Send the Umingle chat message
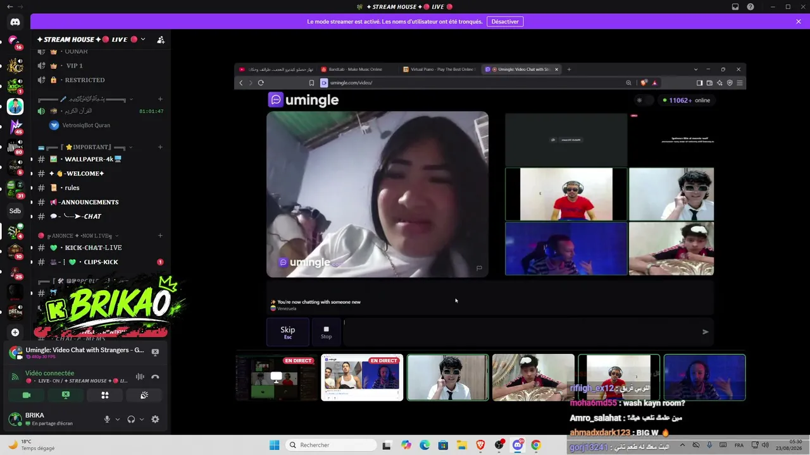The width and height of the screenshot is (810, 455). pyautogui.click(x=705, y=332)
